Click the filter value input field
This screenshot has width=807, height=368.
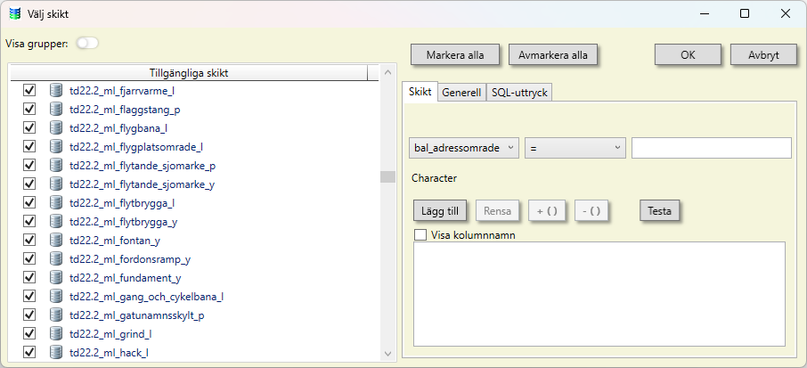pyautogui.click(x=711, y=148)
